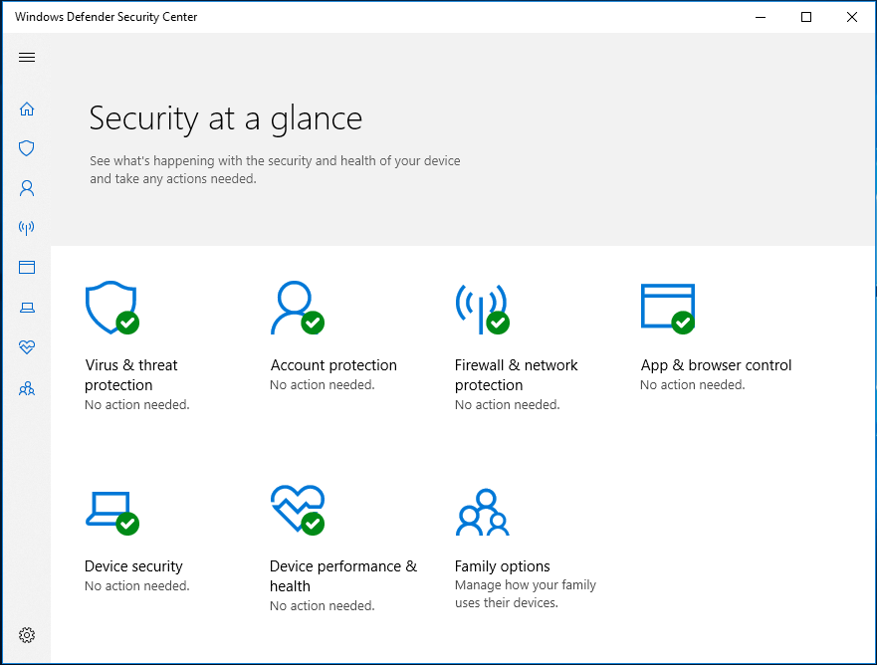Minimize the Windows Defender Security Center window

[761, 17]
